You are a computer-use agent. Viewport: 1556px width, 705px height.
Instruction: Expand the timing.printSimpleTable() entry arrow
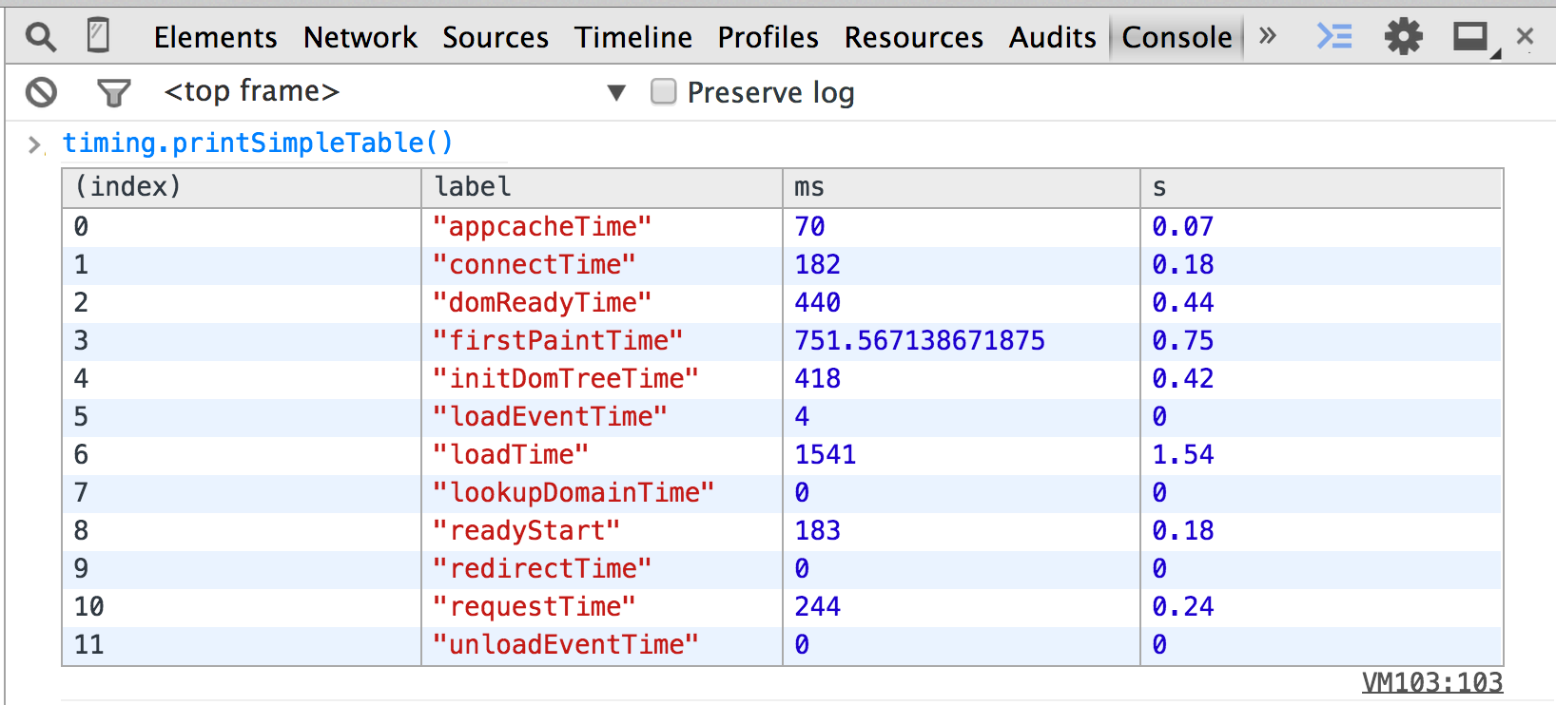click(34, 144)
